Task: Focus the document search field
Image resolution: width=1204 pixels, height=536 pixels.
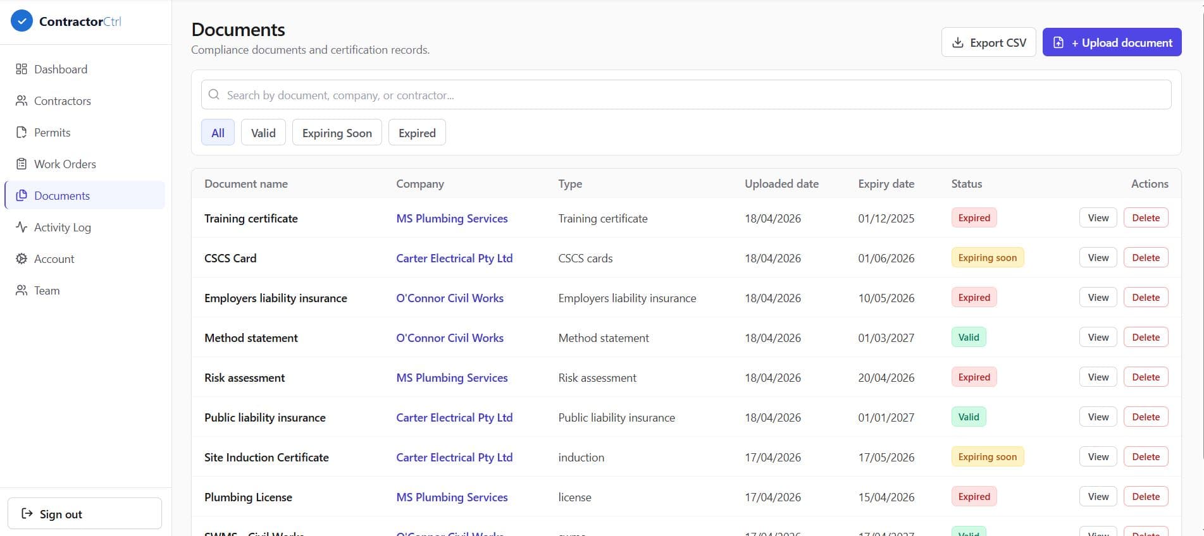Action: [x=686, y=94]
